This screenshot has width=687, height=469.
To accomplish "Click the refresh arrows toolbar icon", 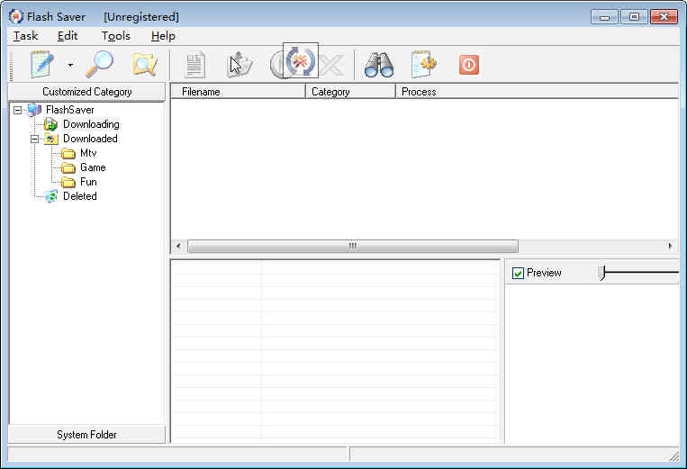I will click(x=301, y=61).
